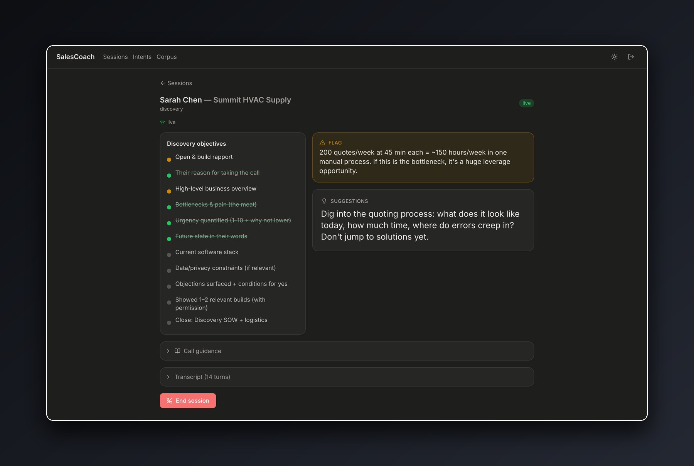The height and width of the screenshot is (466, 694).
Task: Toggle the dot for Urgency quantified
Action: (x=169, y=223)
